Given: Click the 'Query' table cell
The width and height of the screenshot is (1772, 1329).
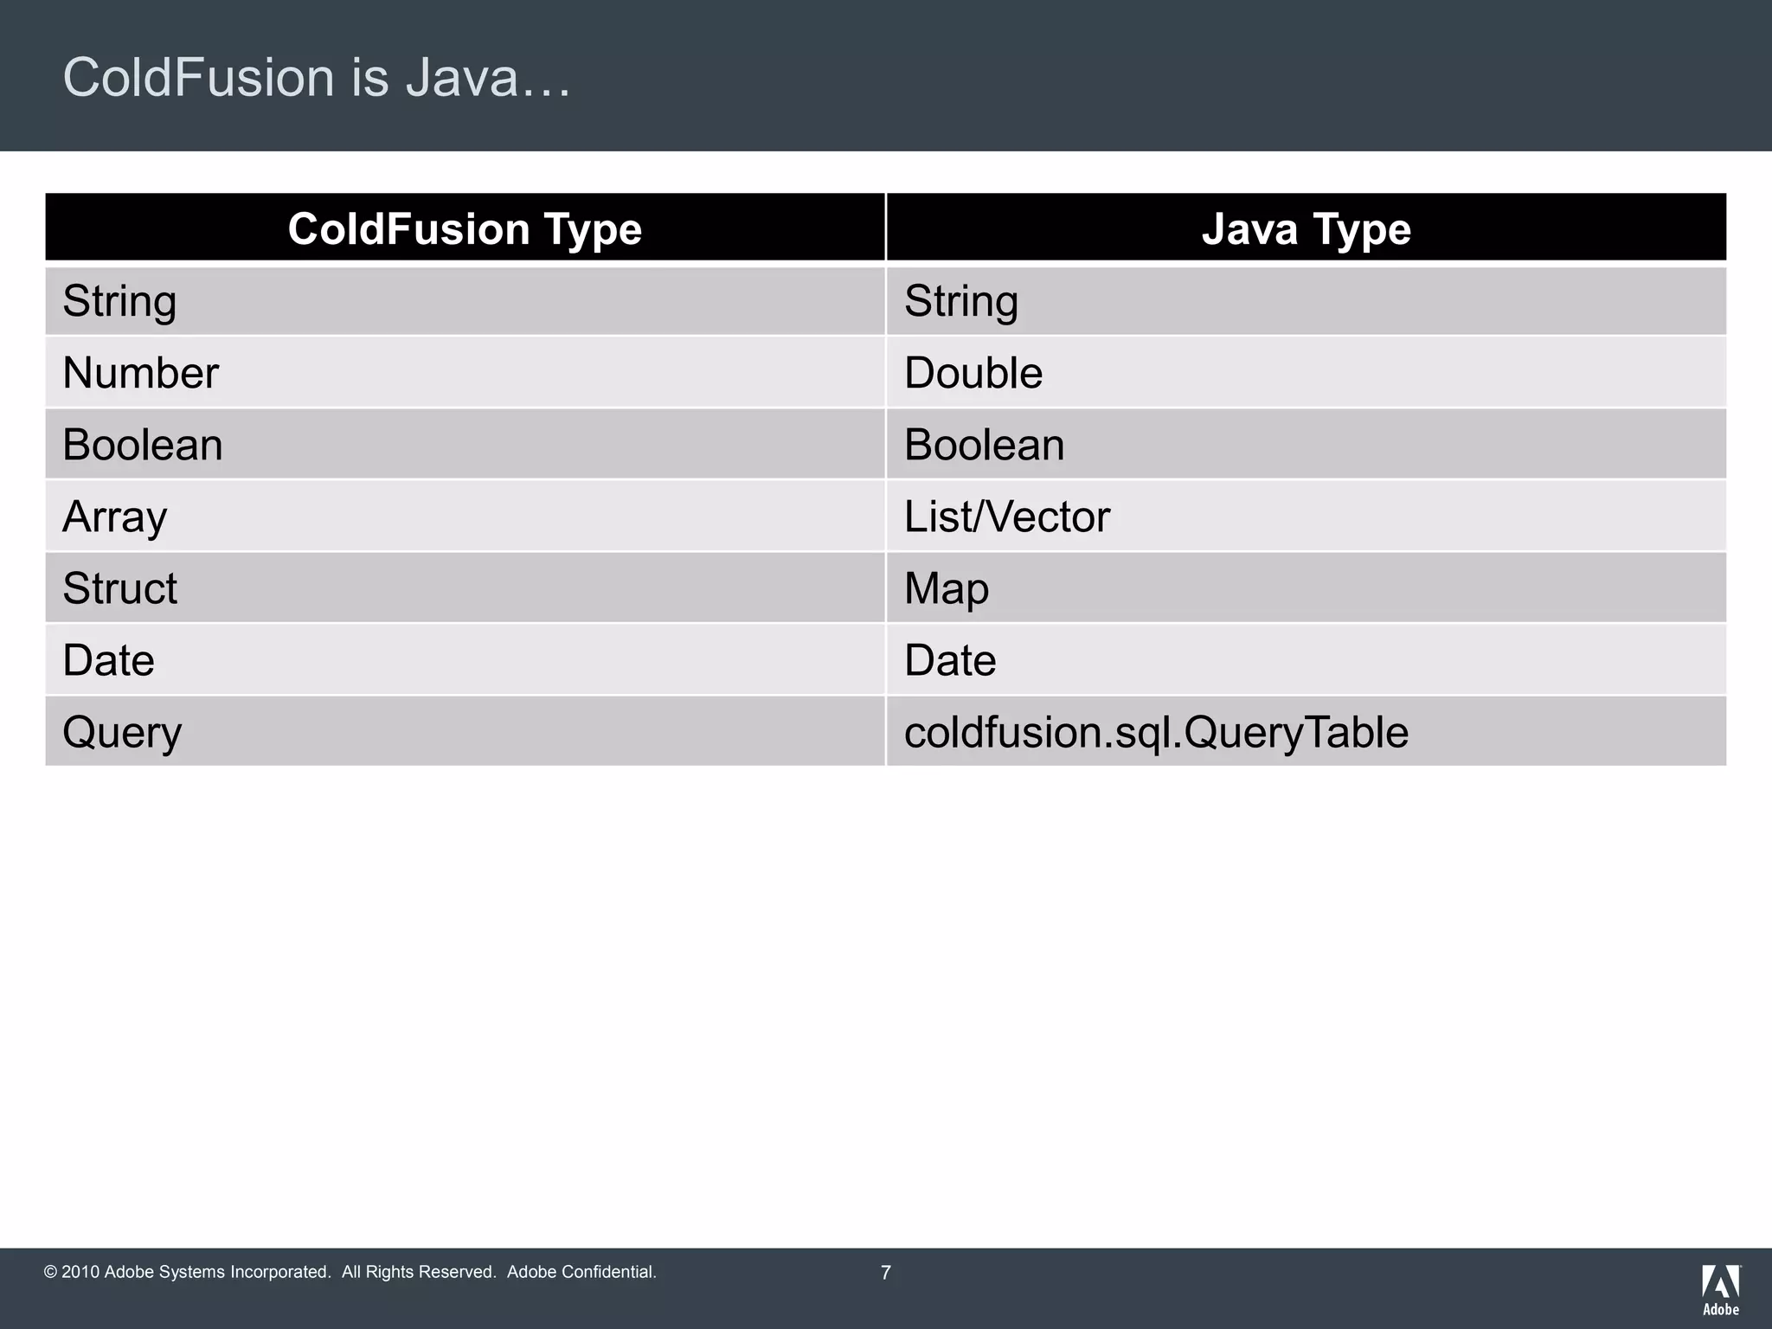Looking at the screenshot, I should coord(465,732).
